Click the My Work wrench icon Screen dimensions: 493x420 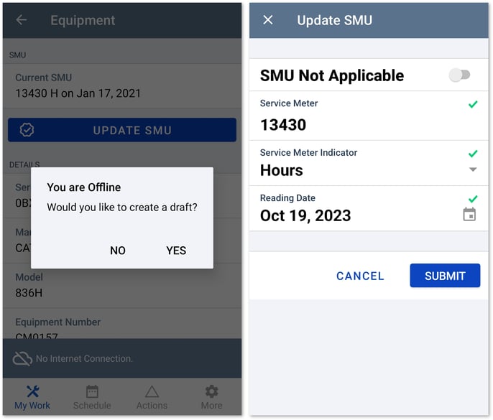(32, 391)
